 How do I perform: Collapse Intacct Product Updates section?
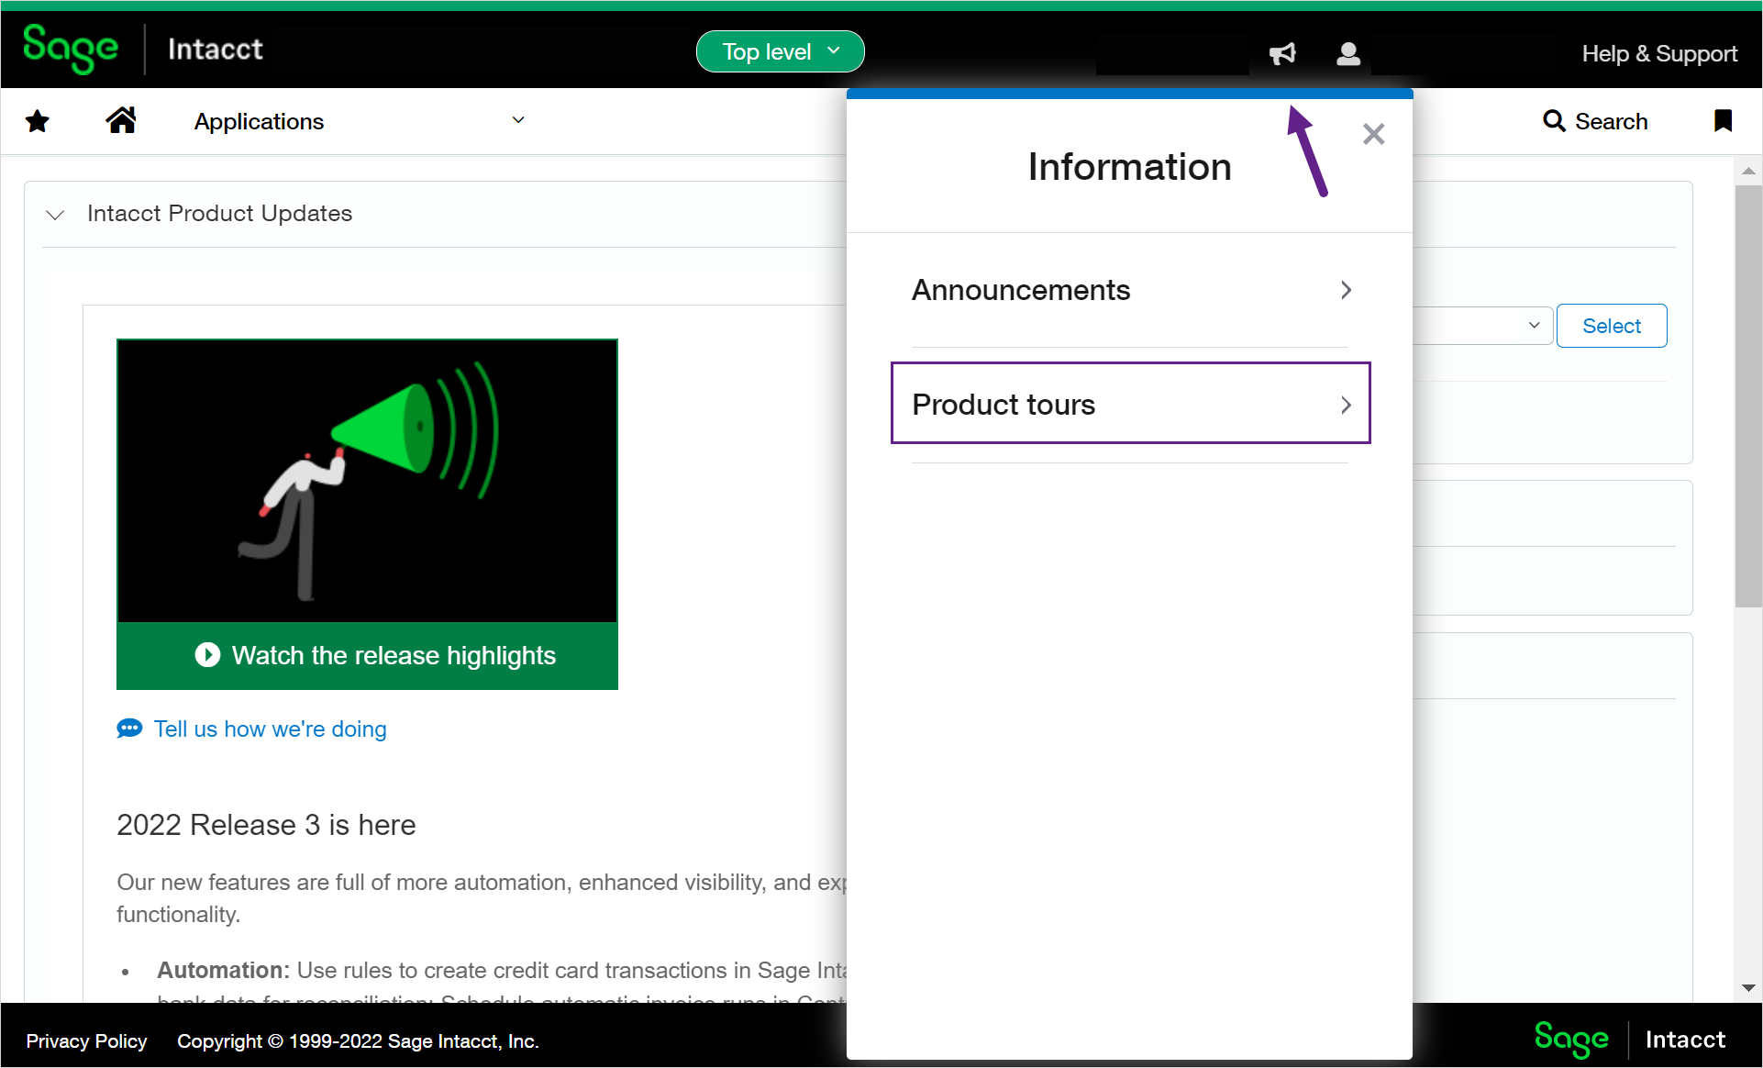[x=55, y=215]
